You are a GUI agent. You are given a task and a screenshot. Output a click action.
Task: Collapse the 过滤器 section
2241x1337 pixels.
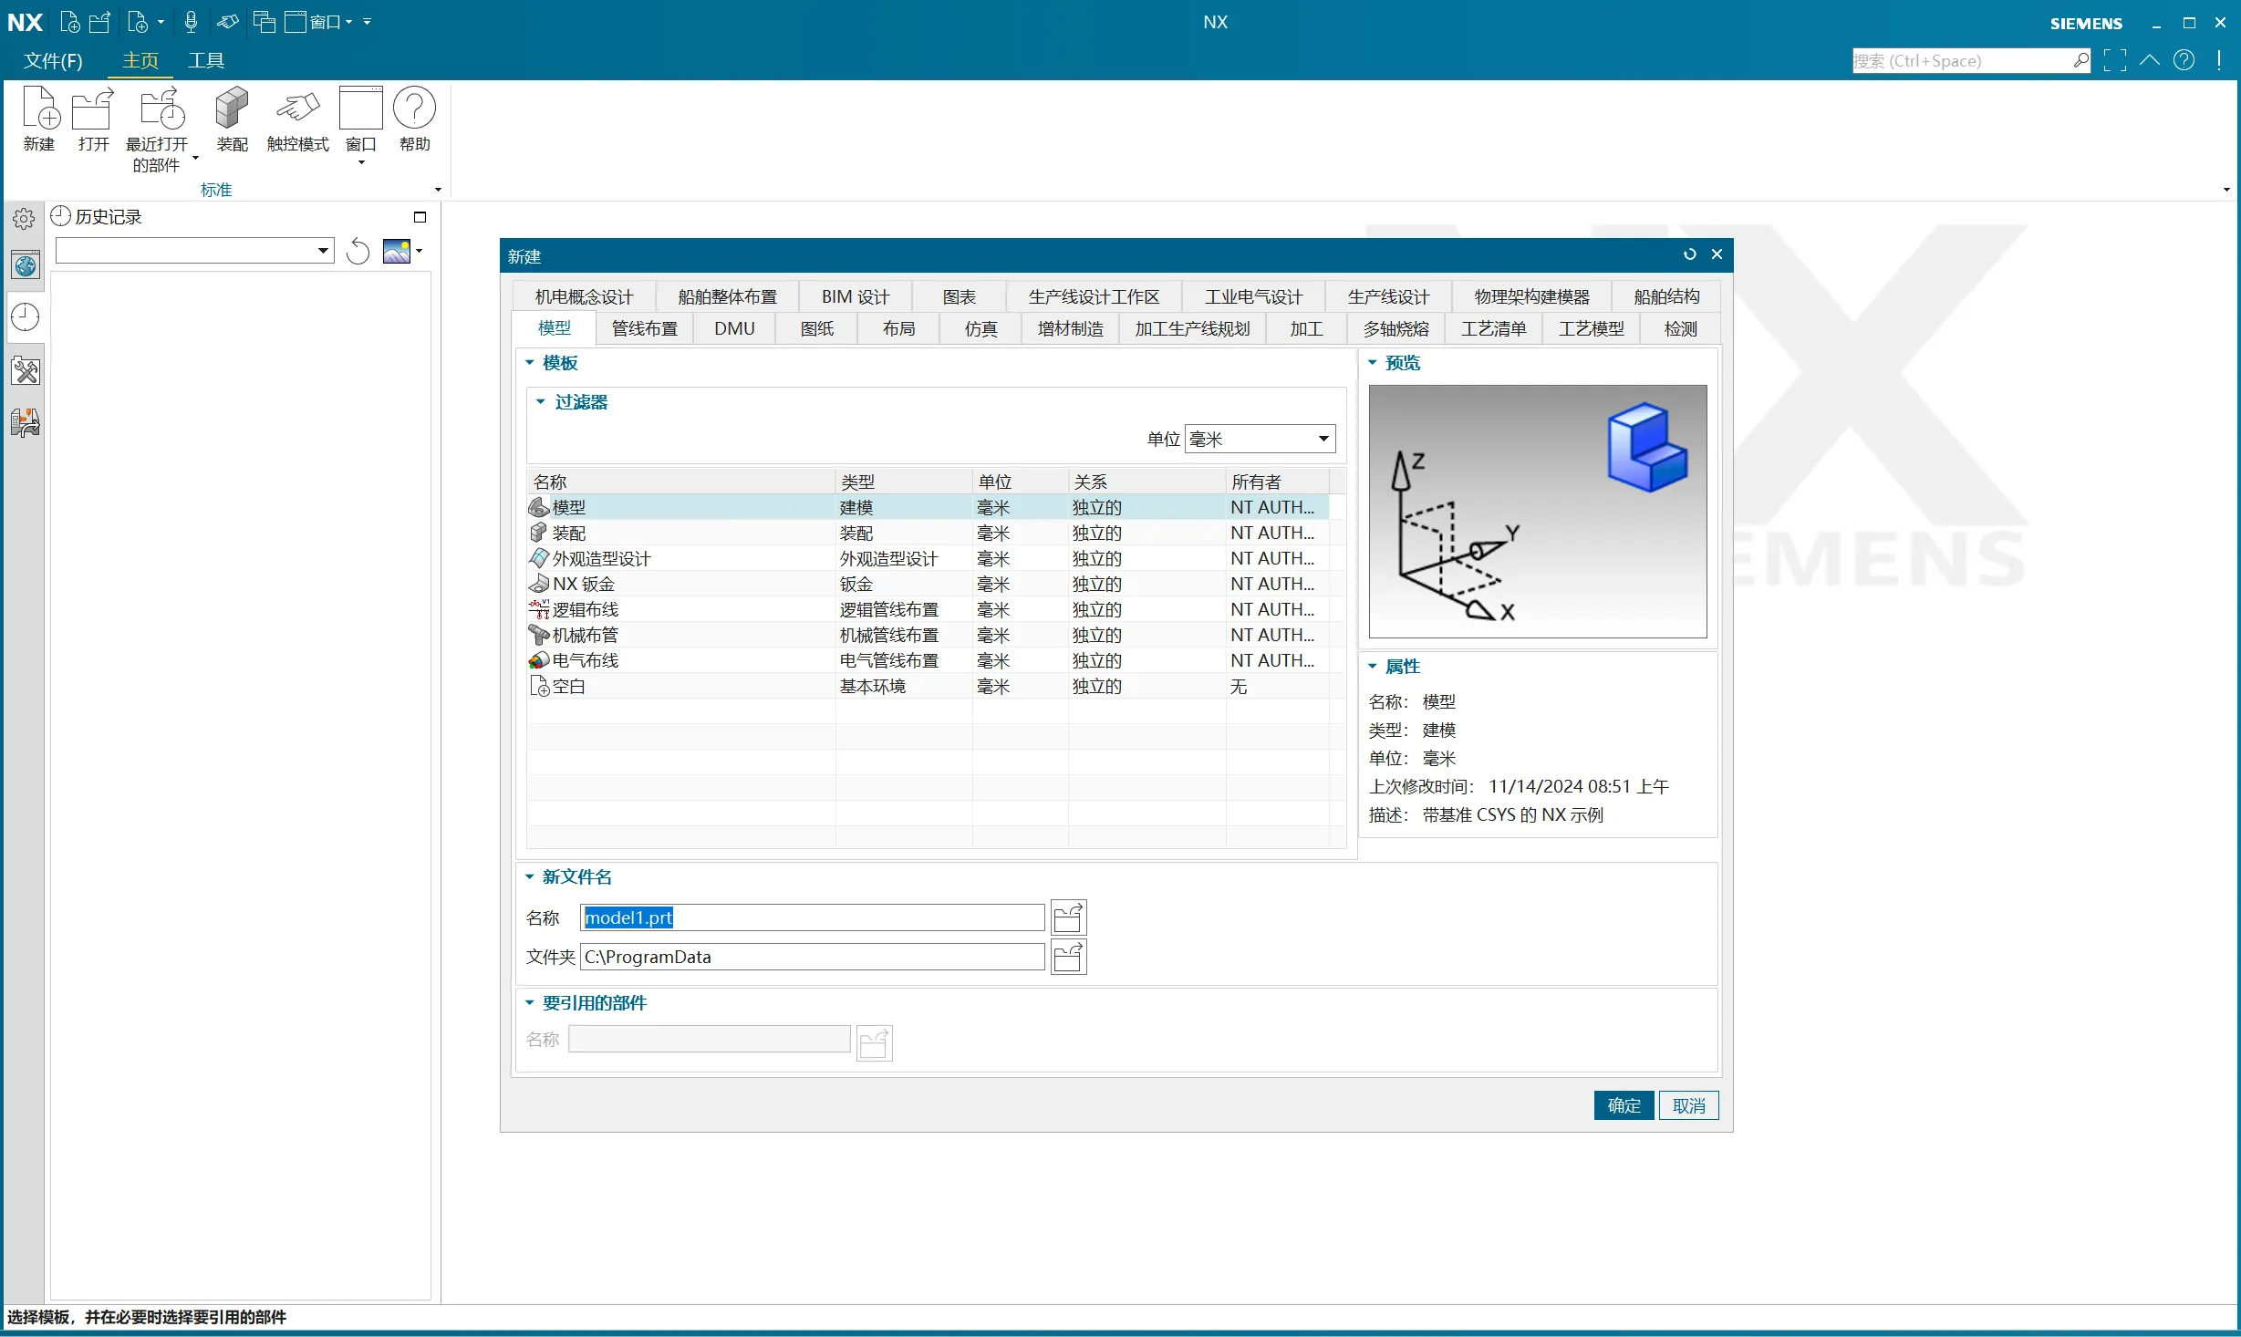540,402
